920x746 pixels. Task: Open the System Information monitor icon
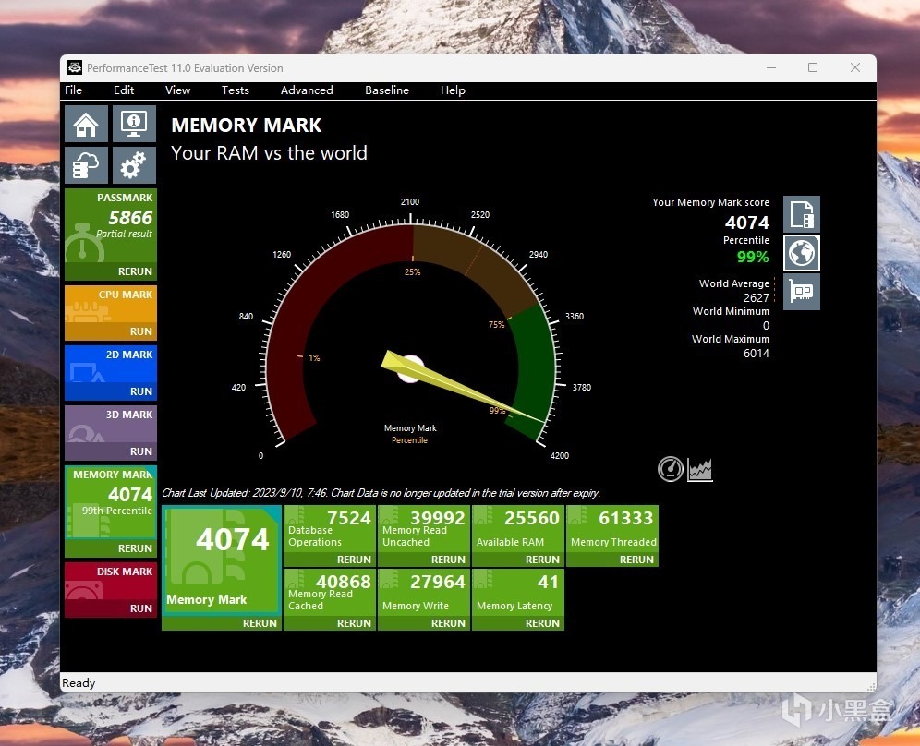[134, 124]
